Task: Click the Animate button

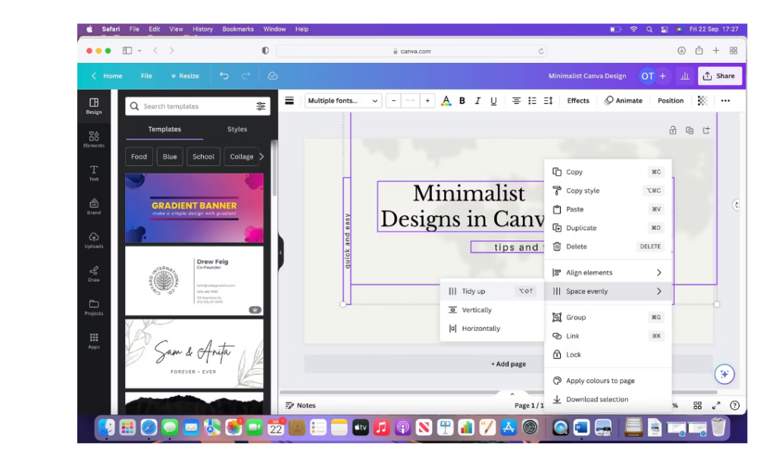Action: pyautogui.click(x=623, y=101)
